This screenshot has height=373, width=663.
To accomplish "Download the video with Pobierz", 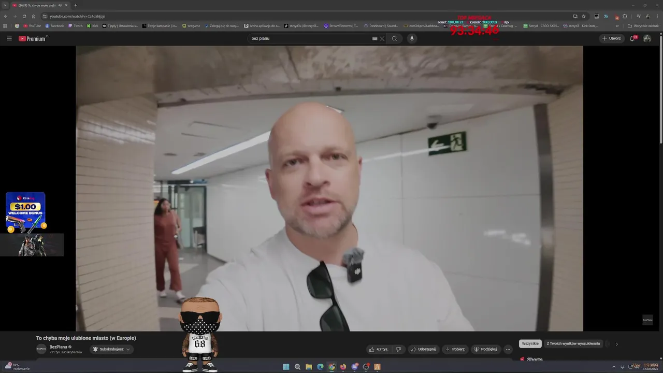I will 455,349.
